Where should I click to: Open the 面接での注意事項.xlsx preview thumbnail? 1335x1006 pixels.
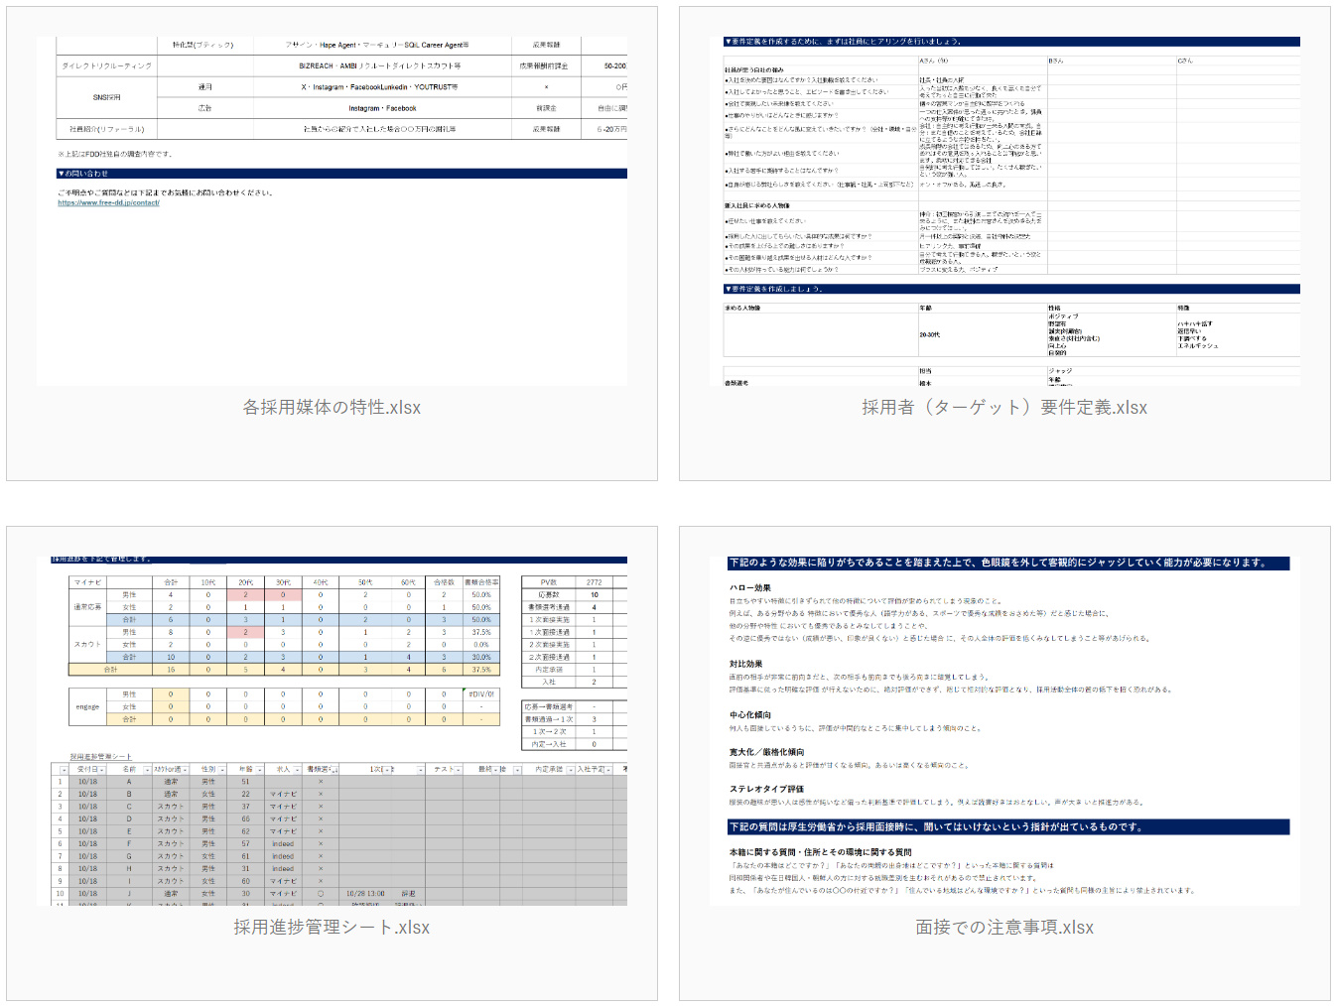pyautogui.click(x=1004, y=731)
